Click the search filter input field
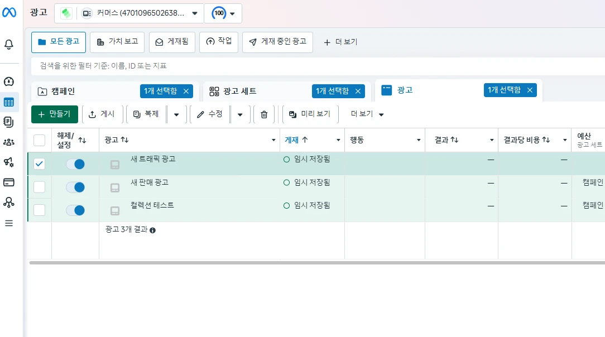Image resolution: width=605 pixels, height=337 pixels. point(279,66)
